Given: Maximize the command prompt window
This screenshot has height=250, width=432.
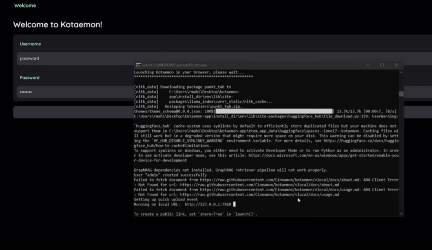Looking at the screenshot, I should 382,65.
